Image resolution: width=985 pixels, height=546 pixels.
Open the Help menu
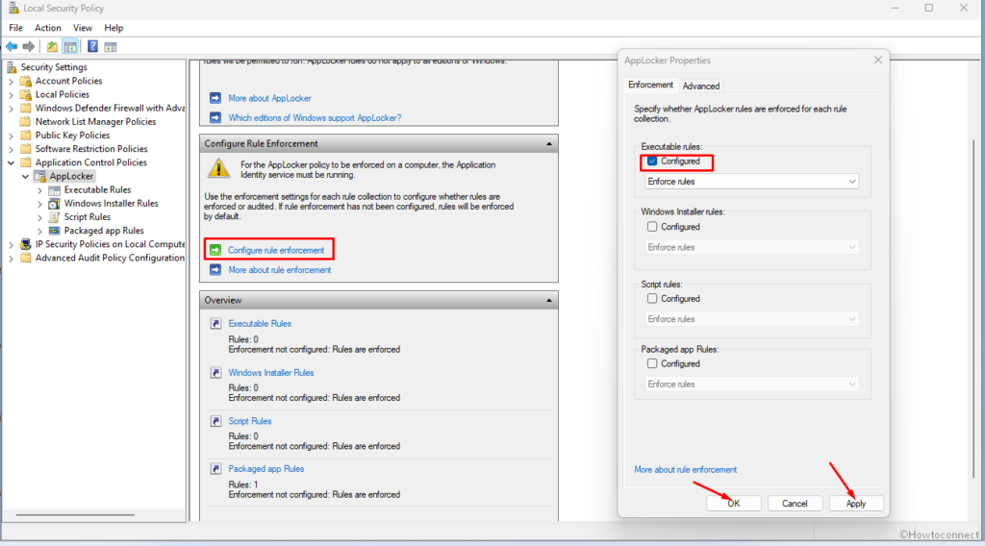(114, 28)
